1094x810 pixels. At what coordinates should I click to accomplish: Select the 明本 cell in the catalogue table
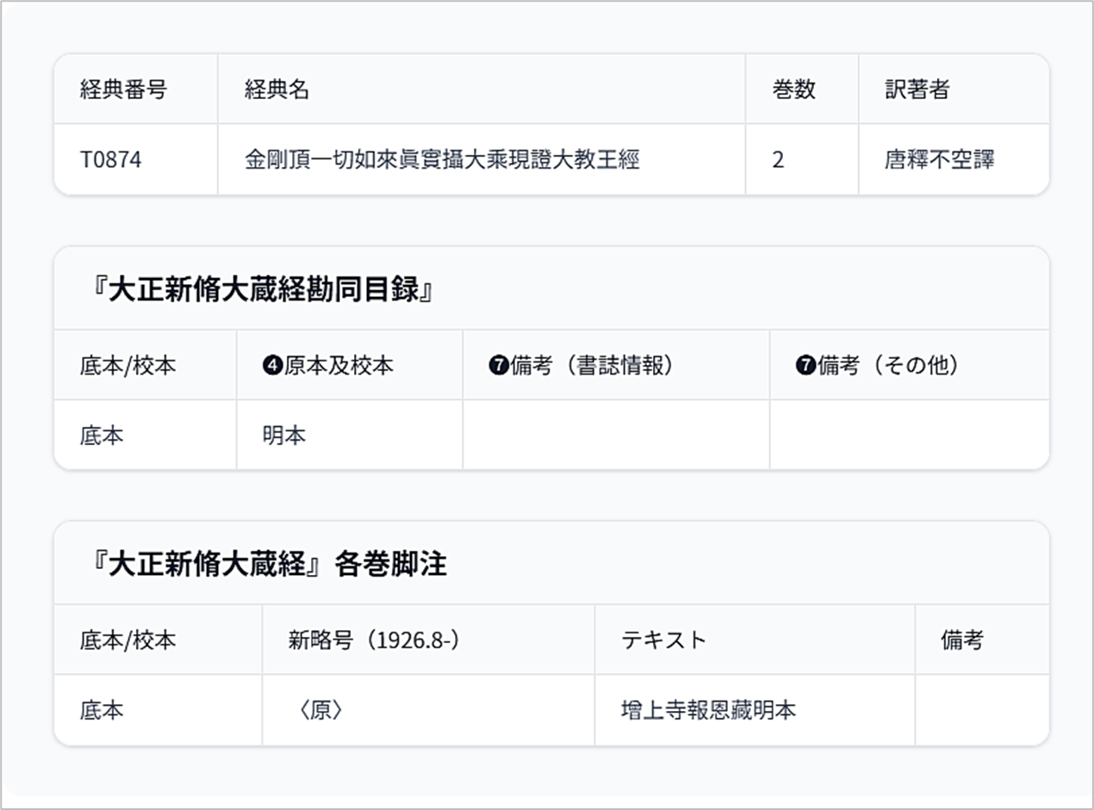point(284,436)
